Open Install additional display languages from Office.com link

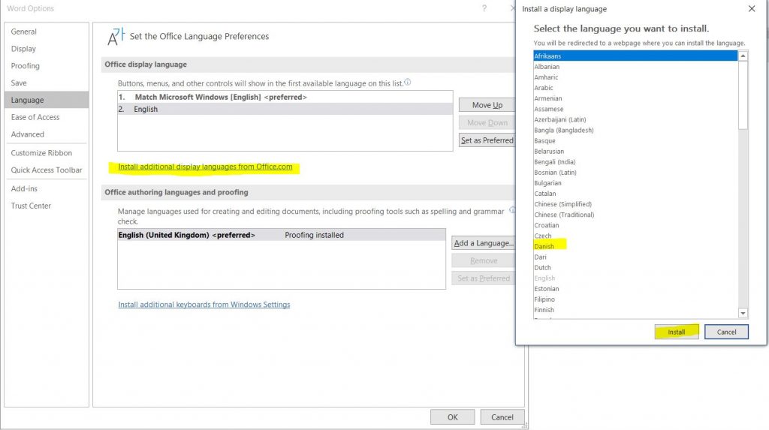point(205,167)
